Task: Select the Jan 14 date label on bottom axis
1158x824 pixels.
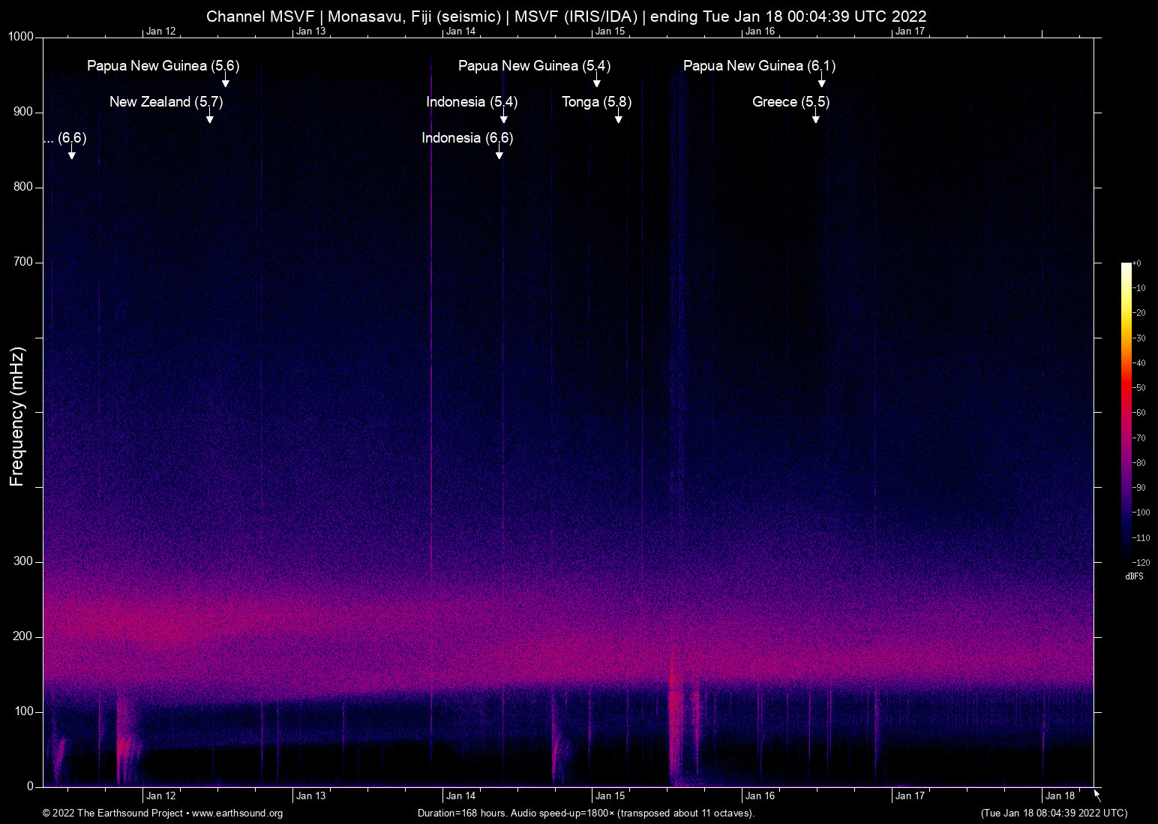Action: [x=461, y=795]
